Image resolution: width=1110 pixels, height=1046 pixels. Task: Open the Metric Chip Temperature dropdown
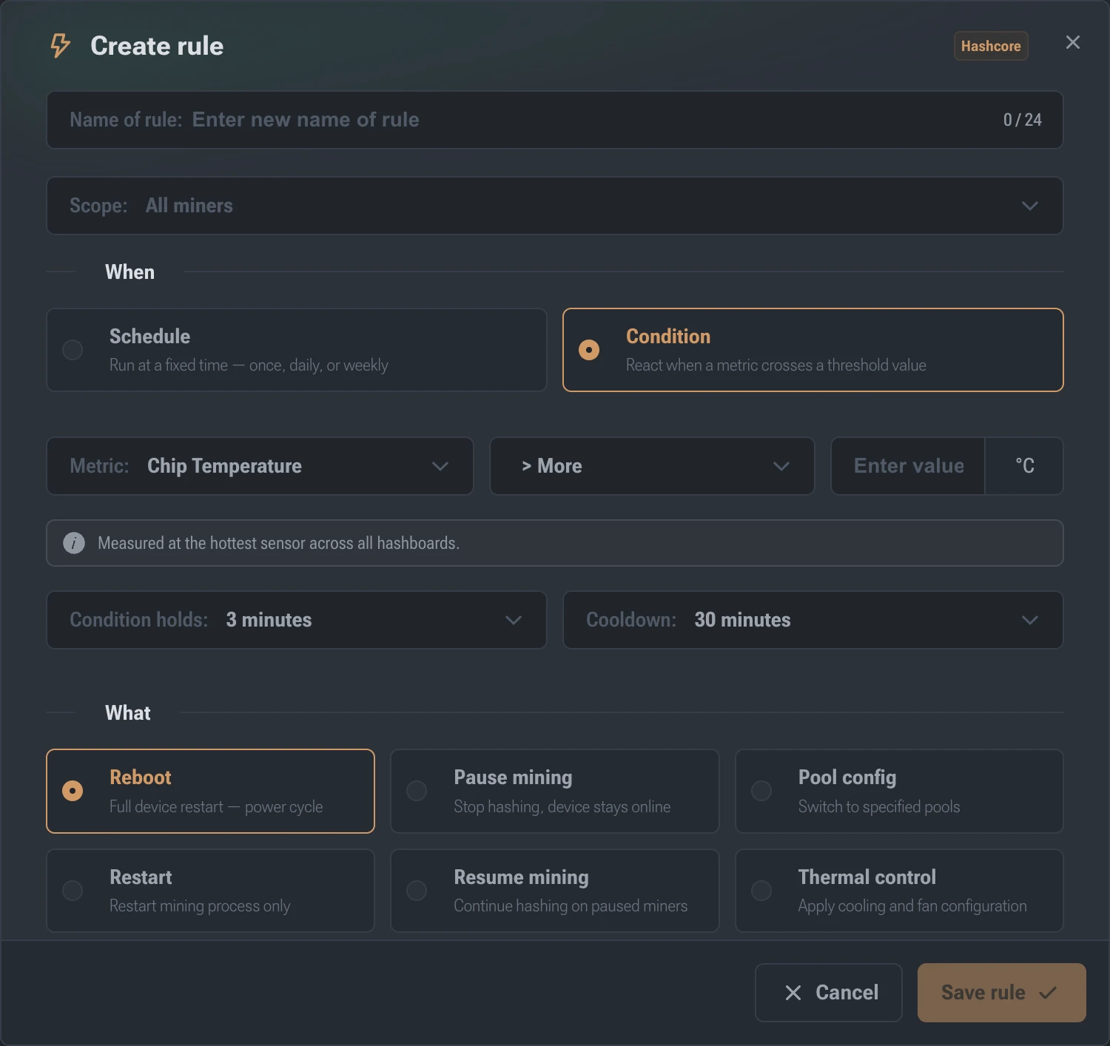pyautogui.click(x=260, y=466)
